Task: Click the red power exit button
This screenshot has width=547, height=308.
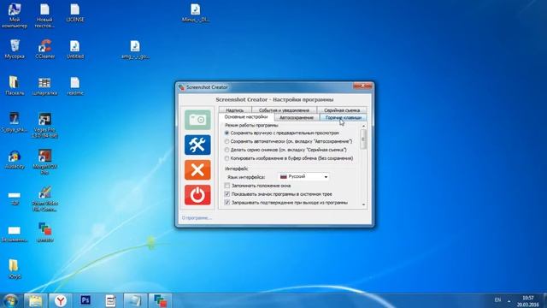Action: (x=197, y=195)
